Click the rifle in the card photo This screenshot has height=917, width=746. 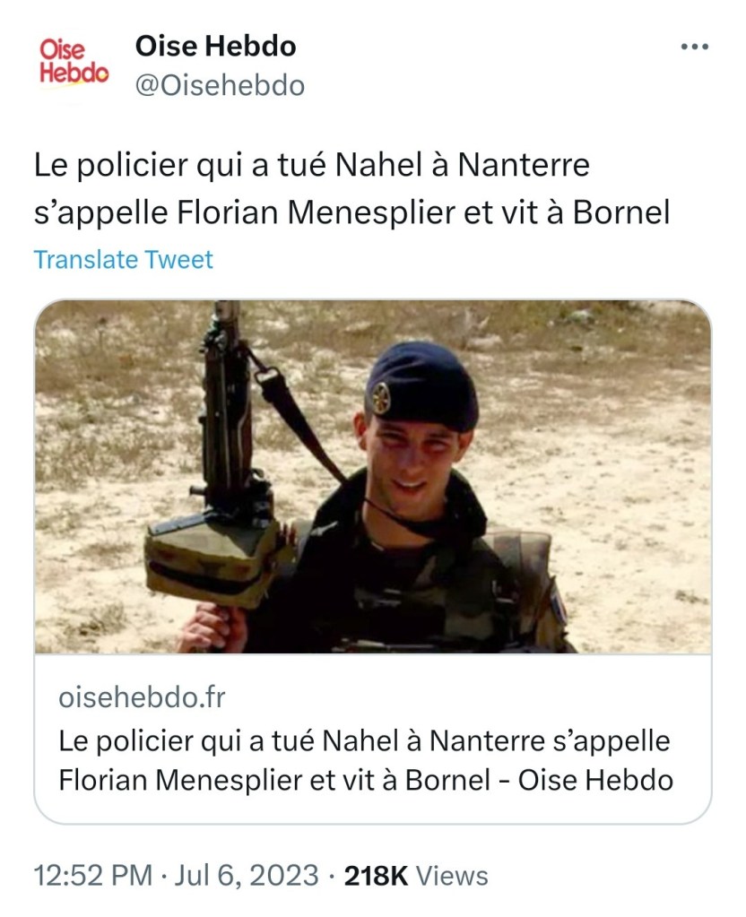222,421
